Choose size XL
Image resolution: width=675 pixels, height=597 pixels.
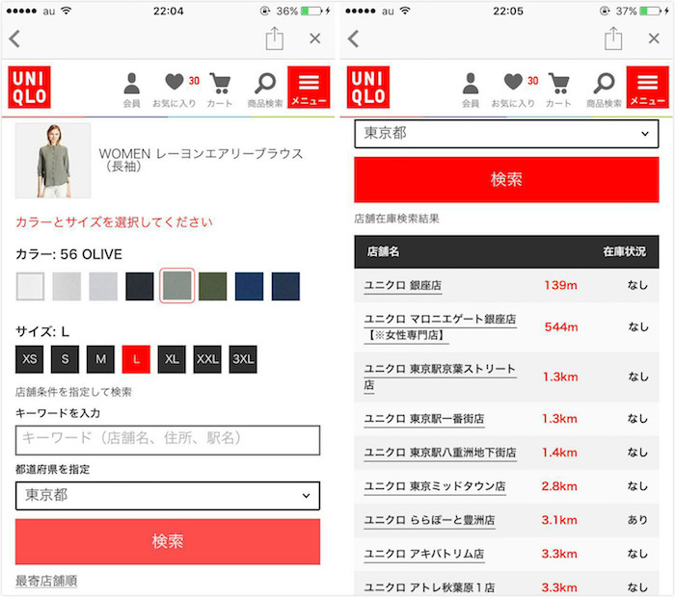tap(172, 359)
